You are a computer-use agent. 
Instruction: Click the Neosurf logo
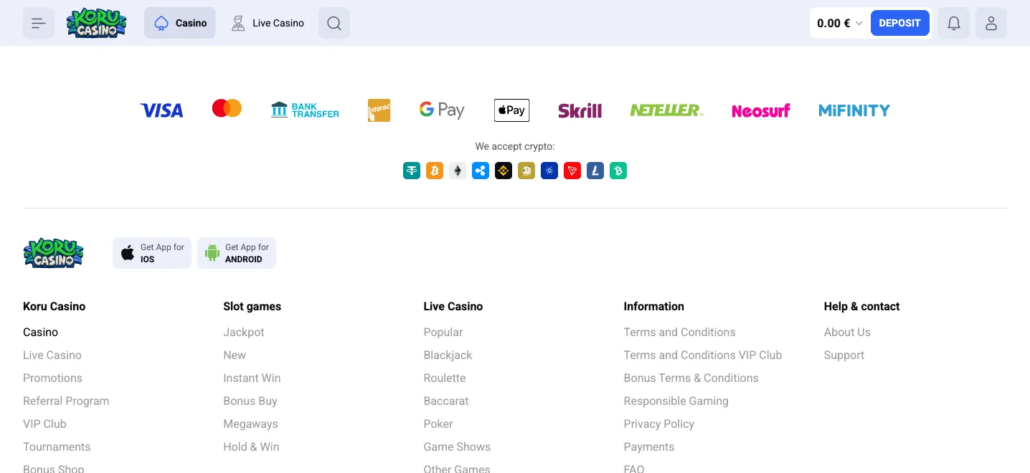point(760,110)
